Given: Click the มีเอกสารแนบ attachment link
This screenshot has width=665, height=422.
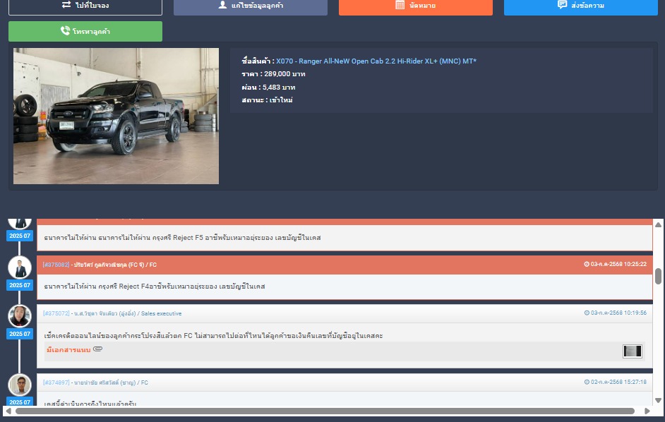Looking at the screenshot, I should pos(68,351).
